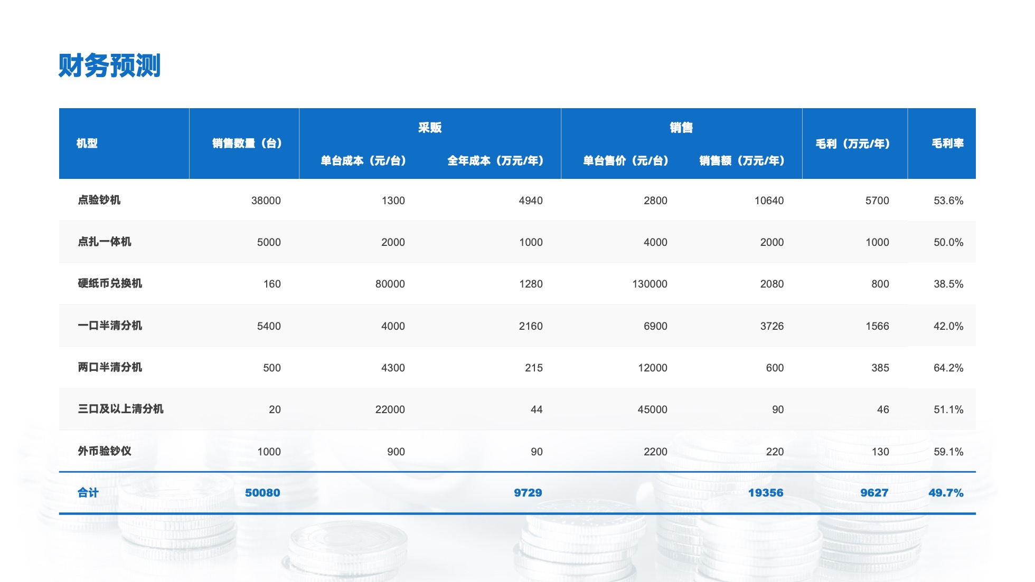This screenshot has width=1035, height=582.
Task: Click the 全年成本（万元/年） header
Action: (495, 161)
